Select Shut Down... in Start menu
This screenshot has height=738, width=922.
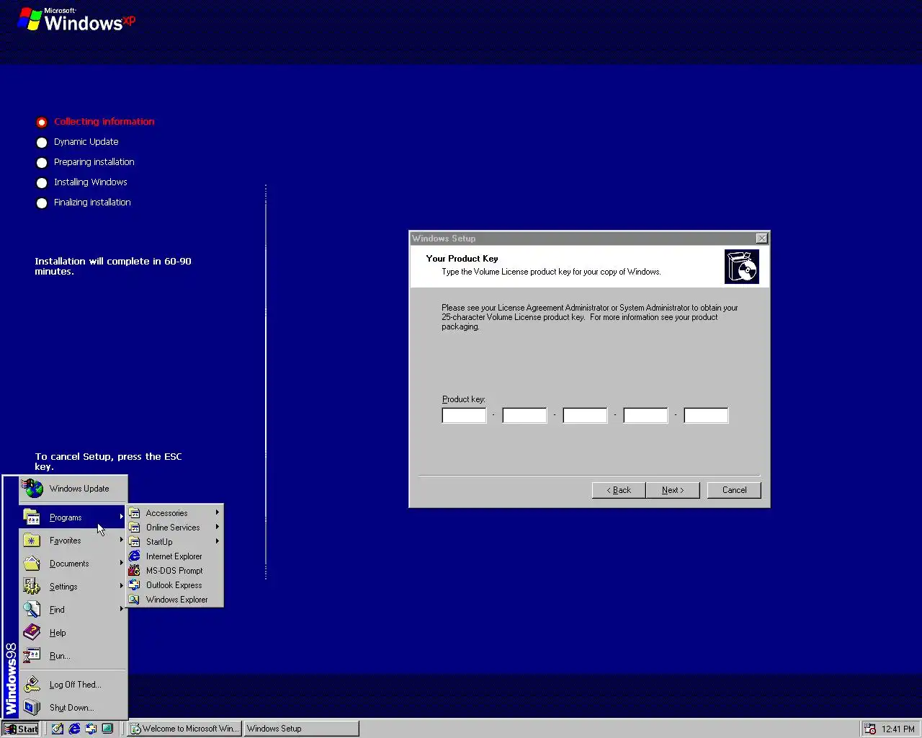(x=73, y=708)
